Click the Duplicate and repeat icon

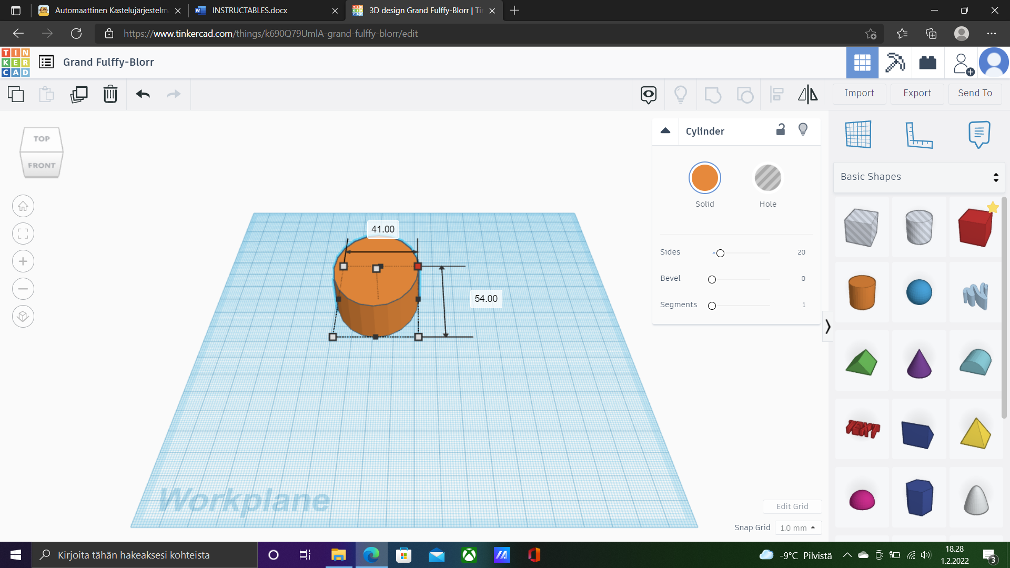pyautogui.click(x=79, y=95)
